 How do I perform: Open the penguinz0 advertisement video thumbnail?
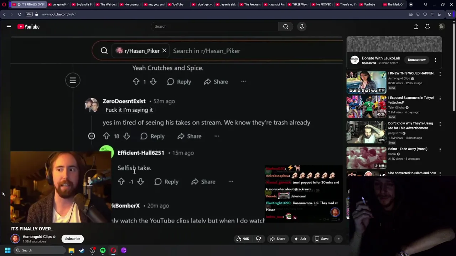click(x=366, y=132)
